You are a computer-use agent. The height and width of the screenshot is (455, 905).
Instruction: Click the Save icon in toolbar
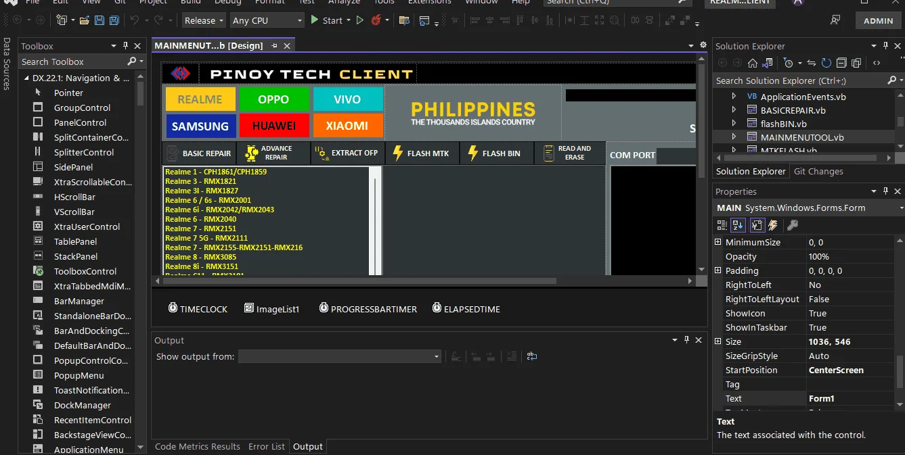point(99,20)
